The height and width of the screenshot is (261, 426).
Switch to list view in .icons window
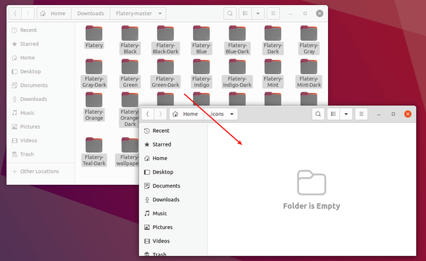coord(334,114)
